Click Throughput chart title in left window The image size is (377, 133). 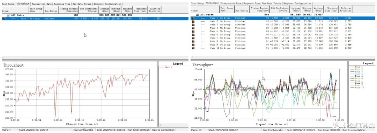(x=13, y=65)
